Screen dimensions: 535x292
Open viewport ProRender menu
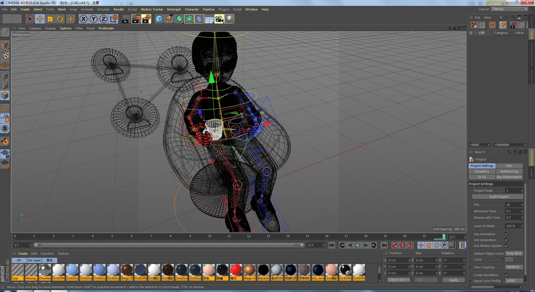106,28
